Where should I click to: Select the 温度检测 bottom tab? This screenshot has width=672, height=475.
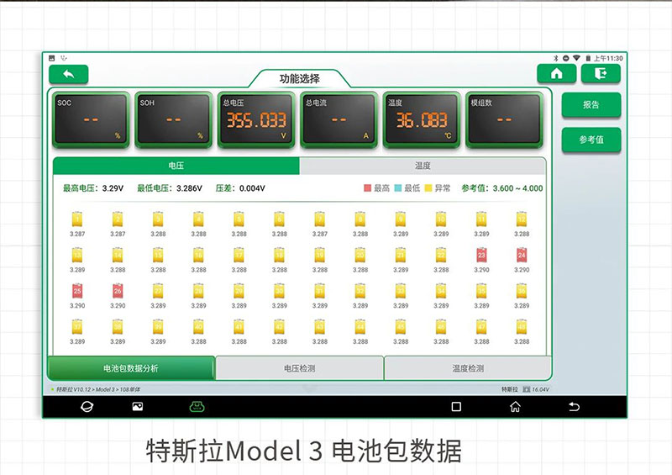pos(468,368)
